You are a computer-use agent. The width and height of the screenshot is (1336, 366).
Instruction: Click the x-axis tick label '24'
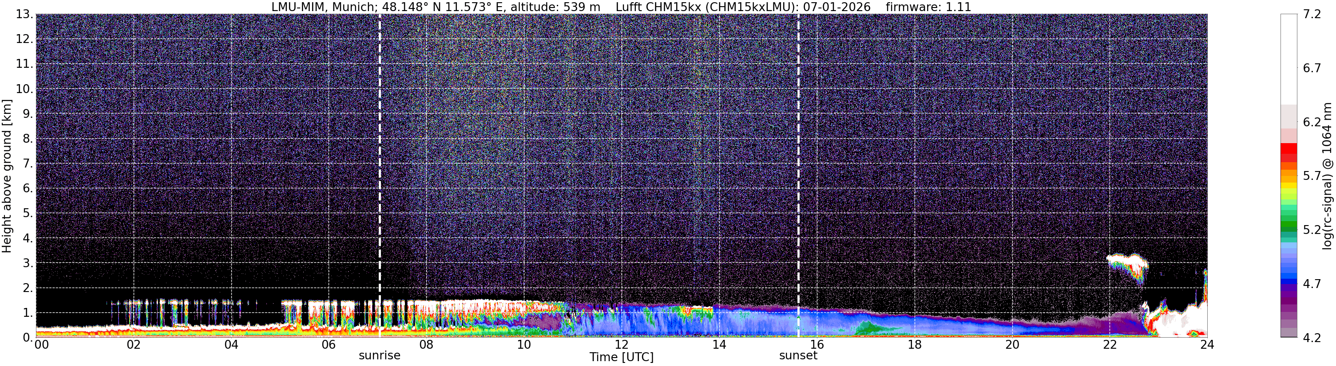(x=1207, y=345)
